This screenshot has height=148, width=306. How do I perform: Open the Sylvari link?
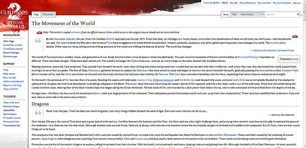[x=96, y=93]
